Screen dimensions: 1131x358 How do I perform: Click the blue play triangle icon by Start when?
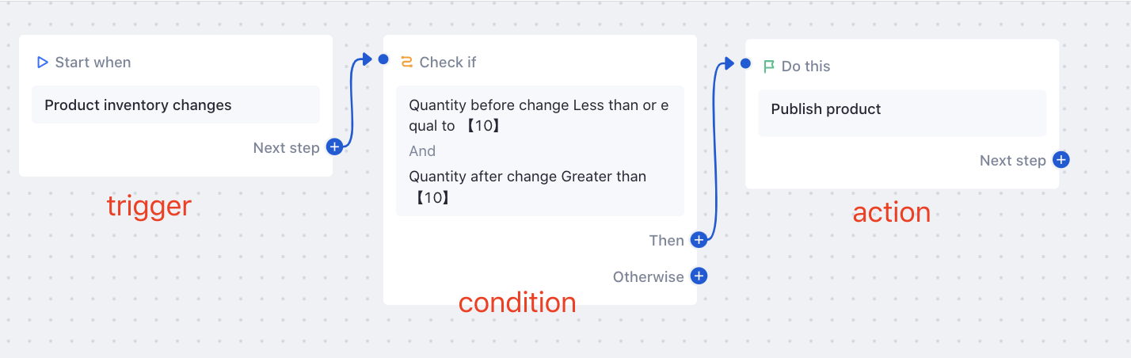point(43,62)
